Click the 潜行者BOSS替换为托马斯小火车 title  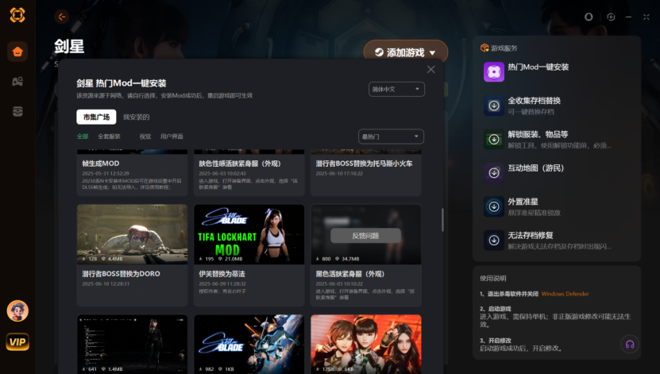click(364, 164)
